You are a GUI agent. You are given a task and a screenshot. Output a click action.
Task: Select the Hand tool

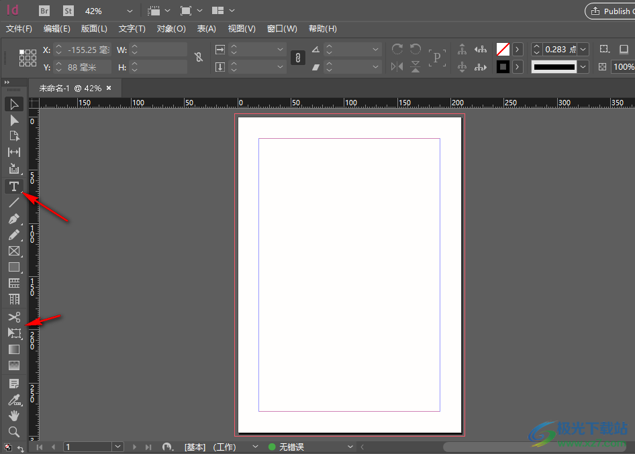14,416
